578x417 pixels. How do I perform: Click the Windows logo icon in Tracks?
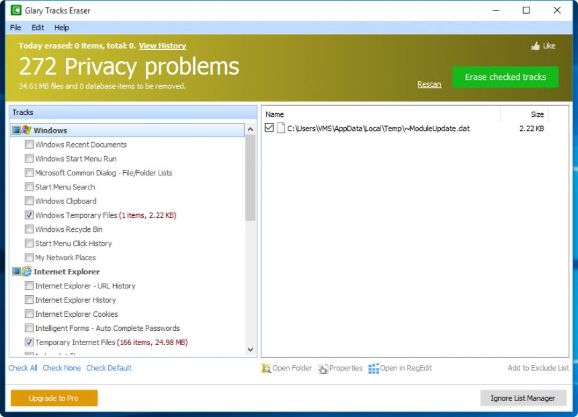26,130
